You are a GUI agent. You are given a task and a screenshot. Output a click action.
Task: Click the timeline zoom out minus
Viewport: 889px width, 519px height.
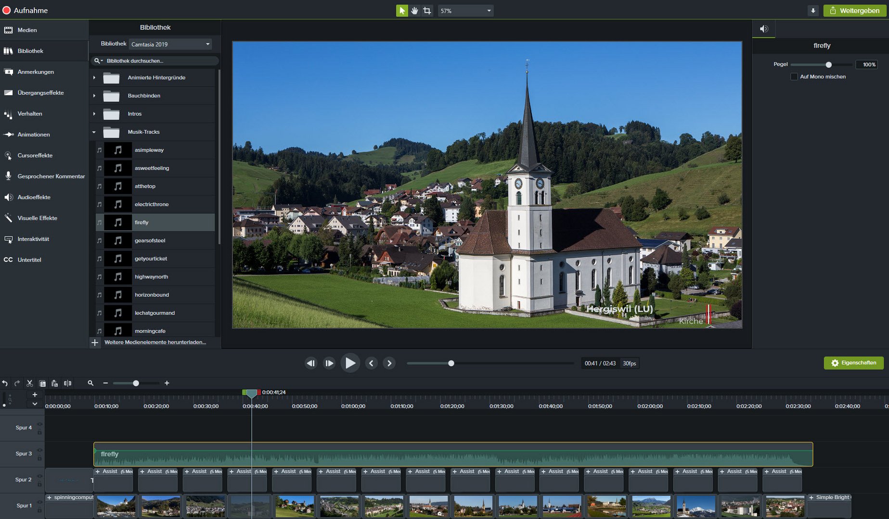pyautogui.click(x=105, y=383)
